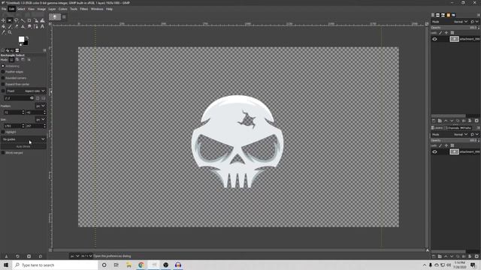This screenshot has height=270, width=481.
Task: Select the Rectangle Select tool
Action: point(10,20)
